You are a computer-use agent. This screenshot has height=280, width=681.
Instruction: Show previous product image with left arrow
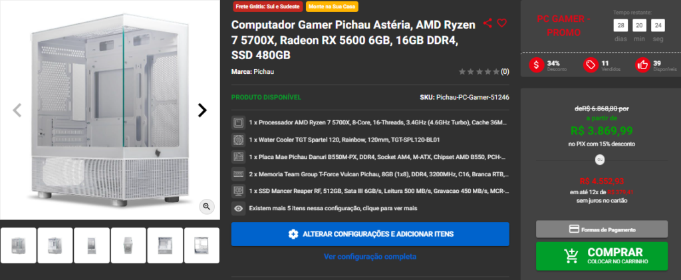pyautogui.click(x=17, y=110)
